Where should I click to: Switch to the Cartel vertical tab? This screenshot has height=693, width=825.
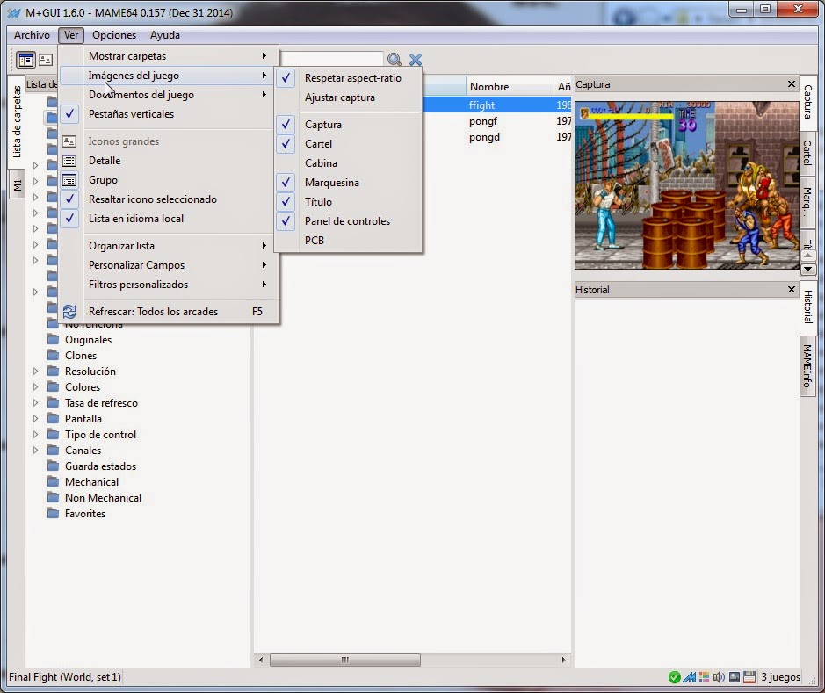[x=807, y=153]
